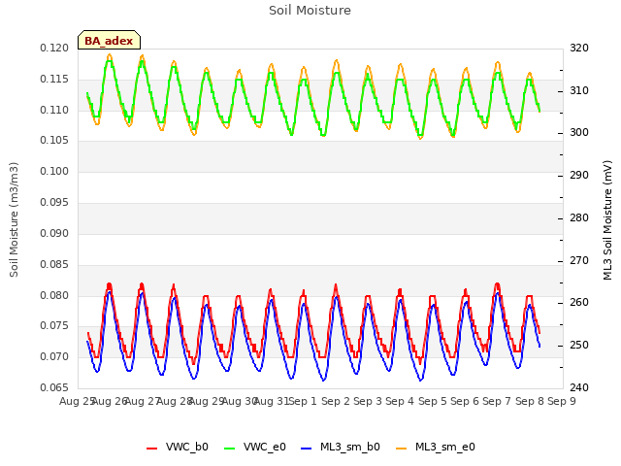Click the Sep 2 date label
621x466 pixels.
coord(336,401)
